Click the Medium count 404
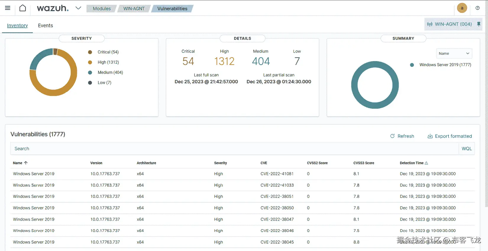 click(x=261, y=61)
